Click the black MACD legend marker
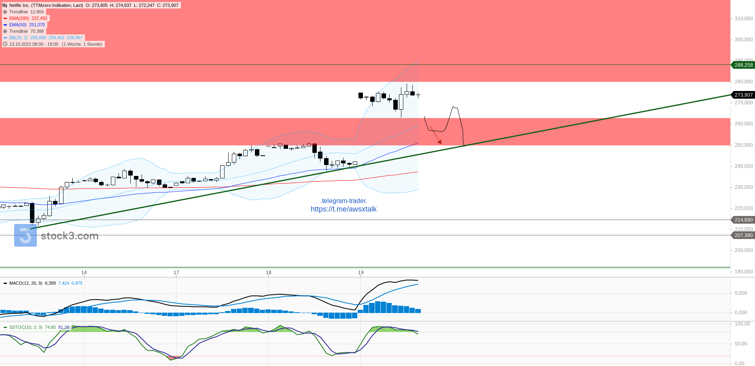 coord(5,283)
